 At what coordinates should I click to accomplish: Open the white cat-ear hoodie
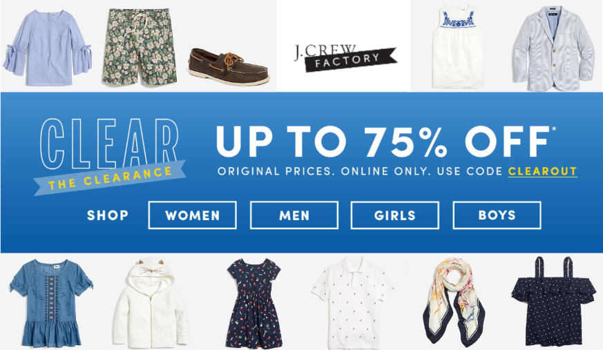click(x=151, y=303)
